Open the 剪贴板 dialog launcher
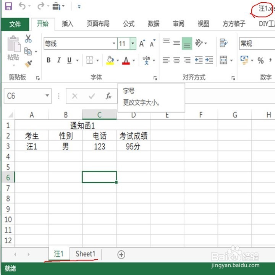The height and width of the screenshot is (275, 275). click(38, 78)
